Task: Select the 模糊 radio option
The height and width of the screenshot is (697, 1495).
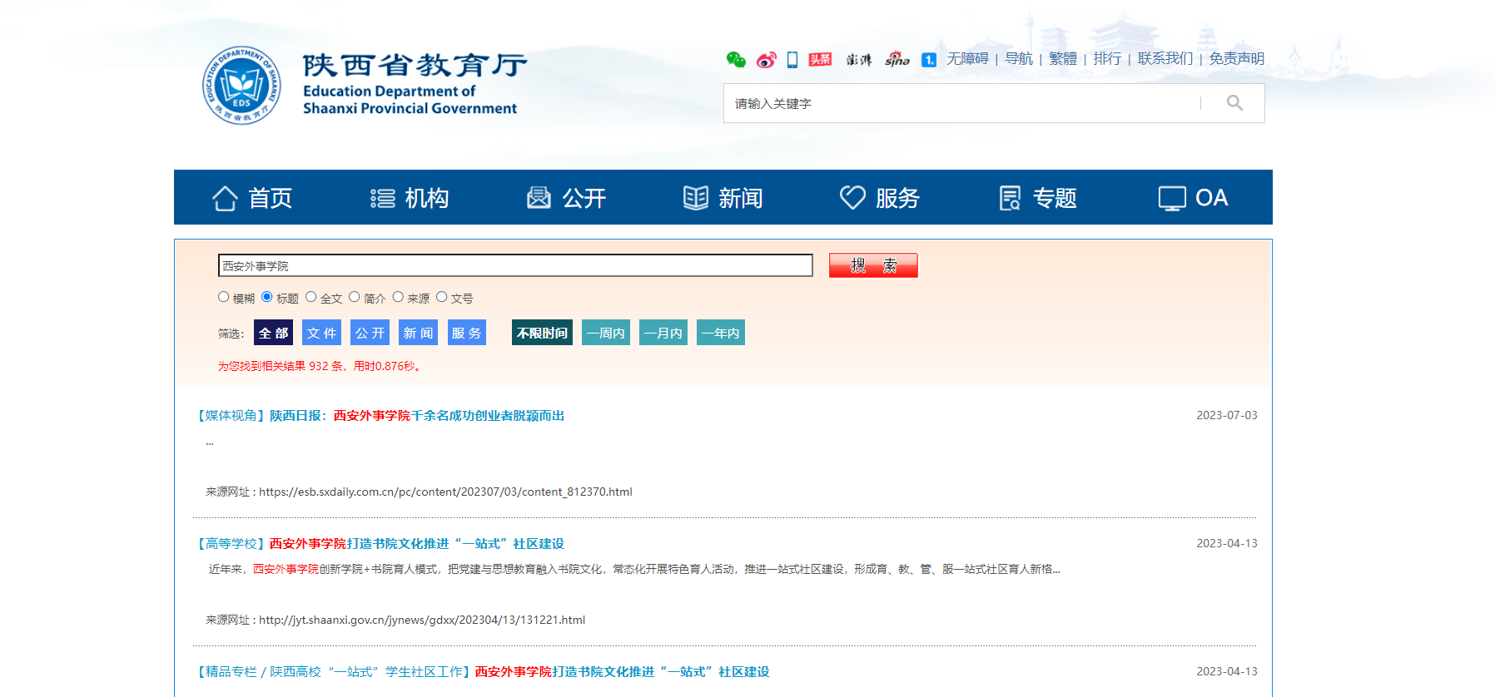Action: tap(223, 297)
